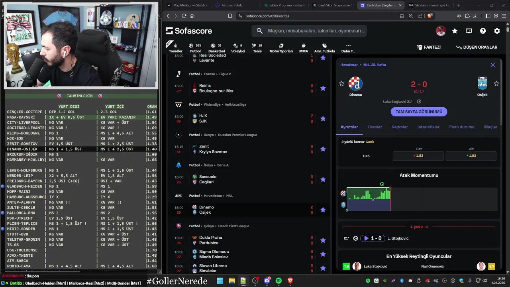Toggle favorite star for Sigma Olomouc match
This screenshot has height=287, width=510.
[323, 254]
